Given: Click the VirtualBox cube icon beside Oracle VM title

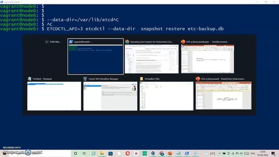Looking at the screenshot, I should tap(85, 78).
